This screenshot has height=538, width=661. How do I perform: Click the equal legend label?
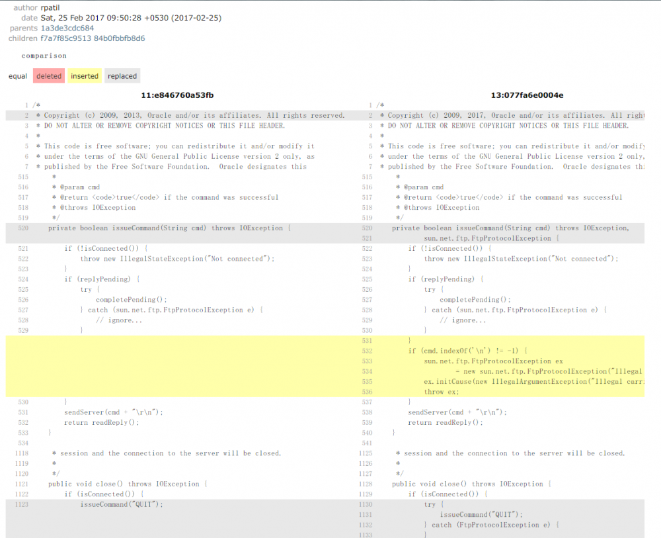tap(17, 75)
